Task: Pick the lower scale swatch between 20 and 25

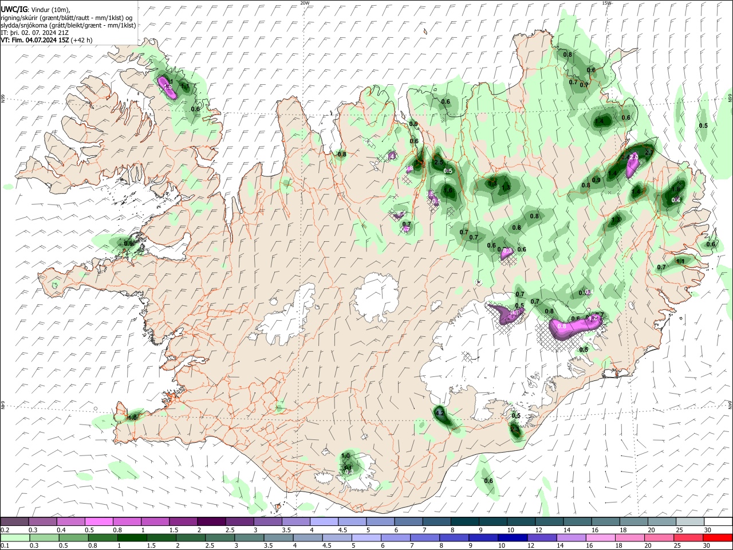Action: 658,537
